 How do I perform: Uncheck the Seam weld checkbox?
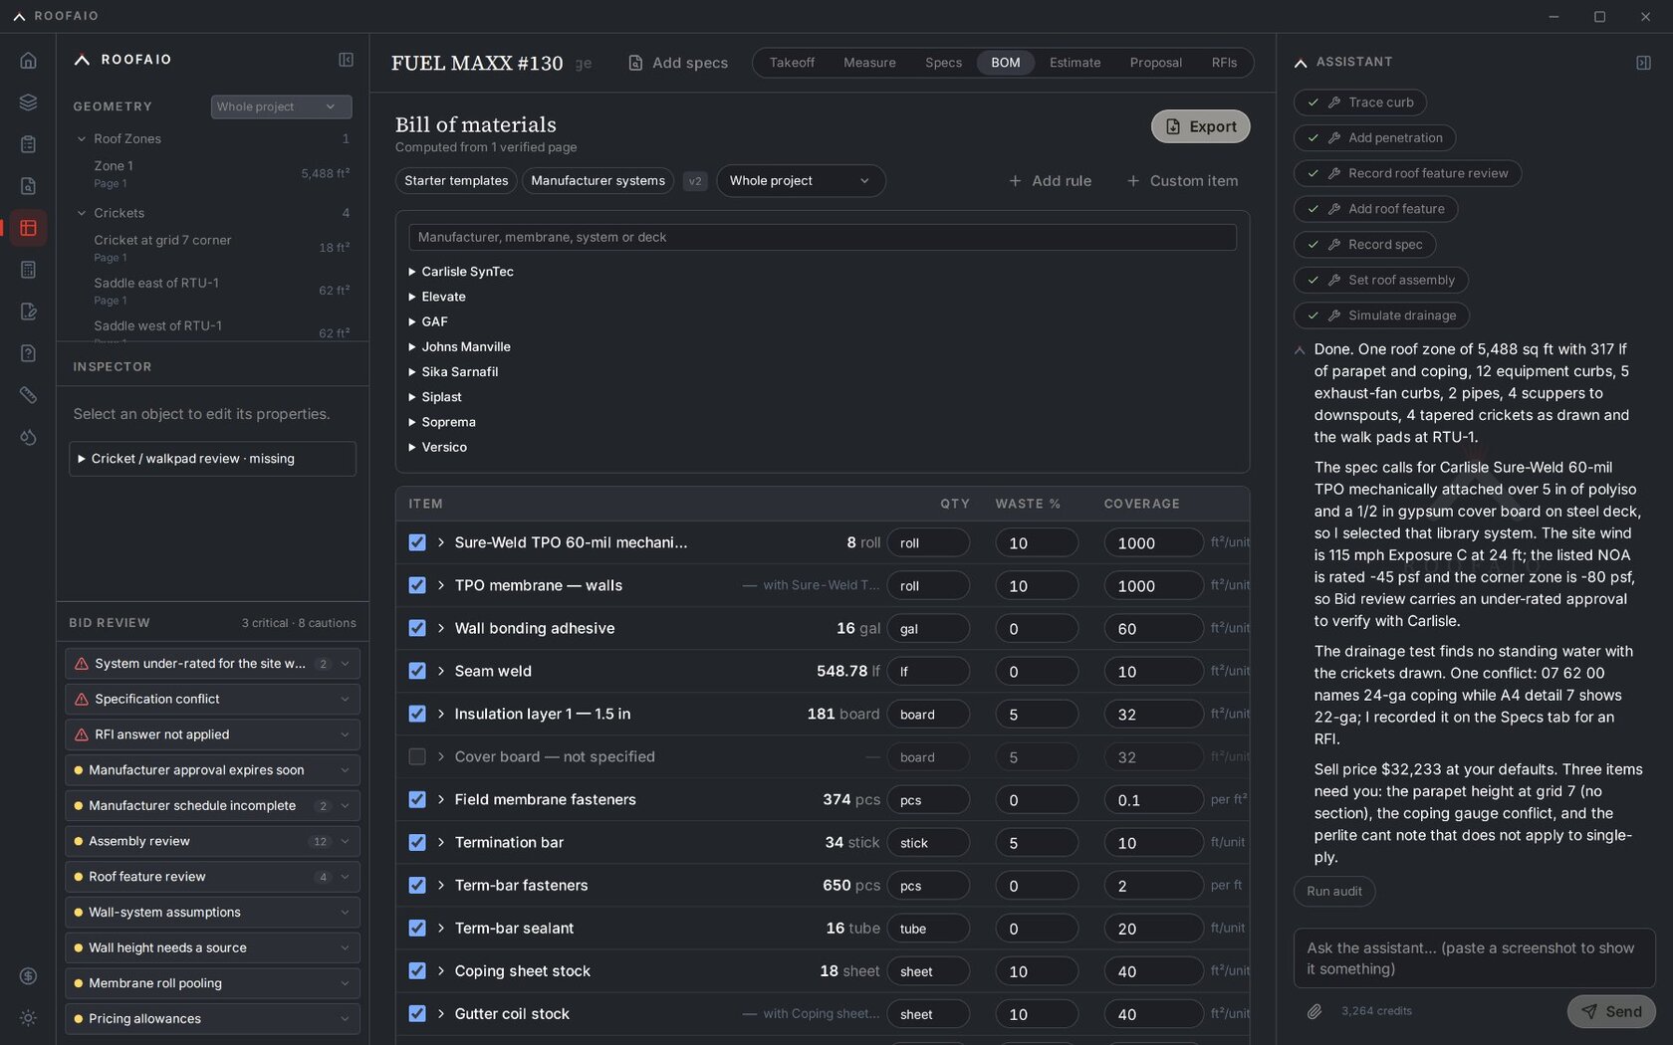tap(417, 671)
